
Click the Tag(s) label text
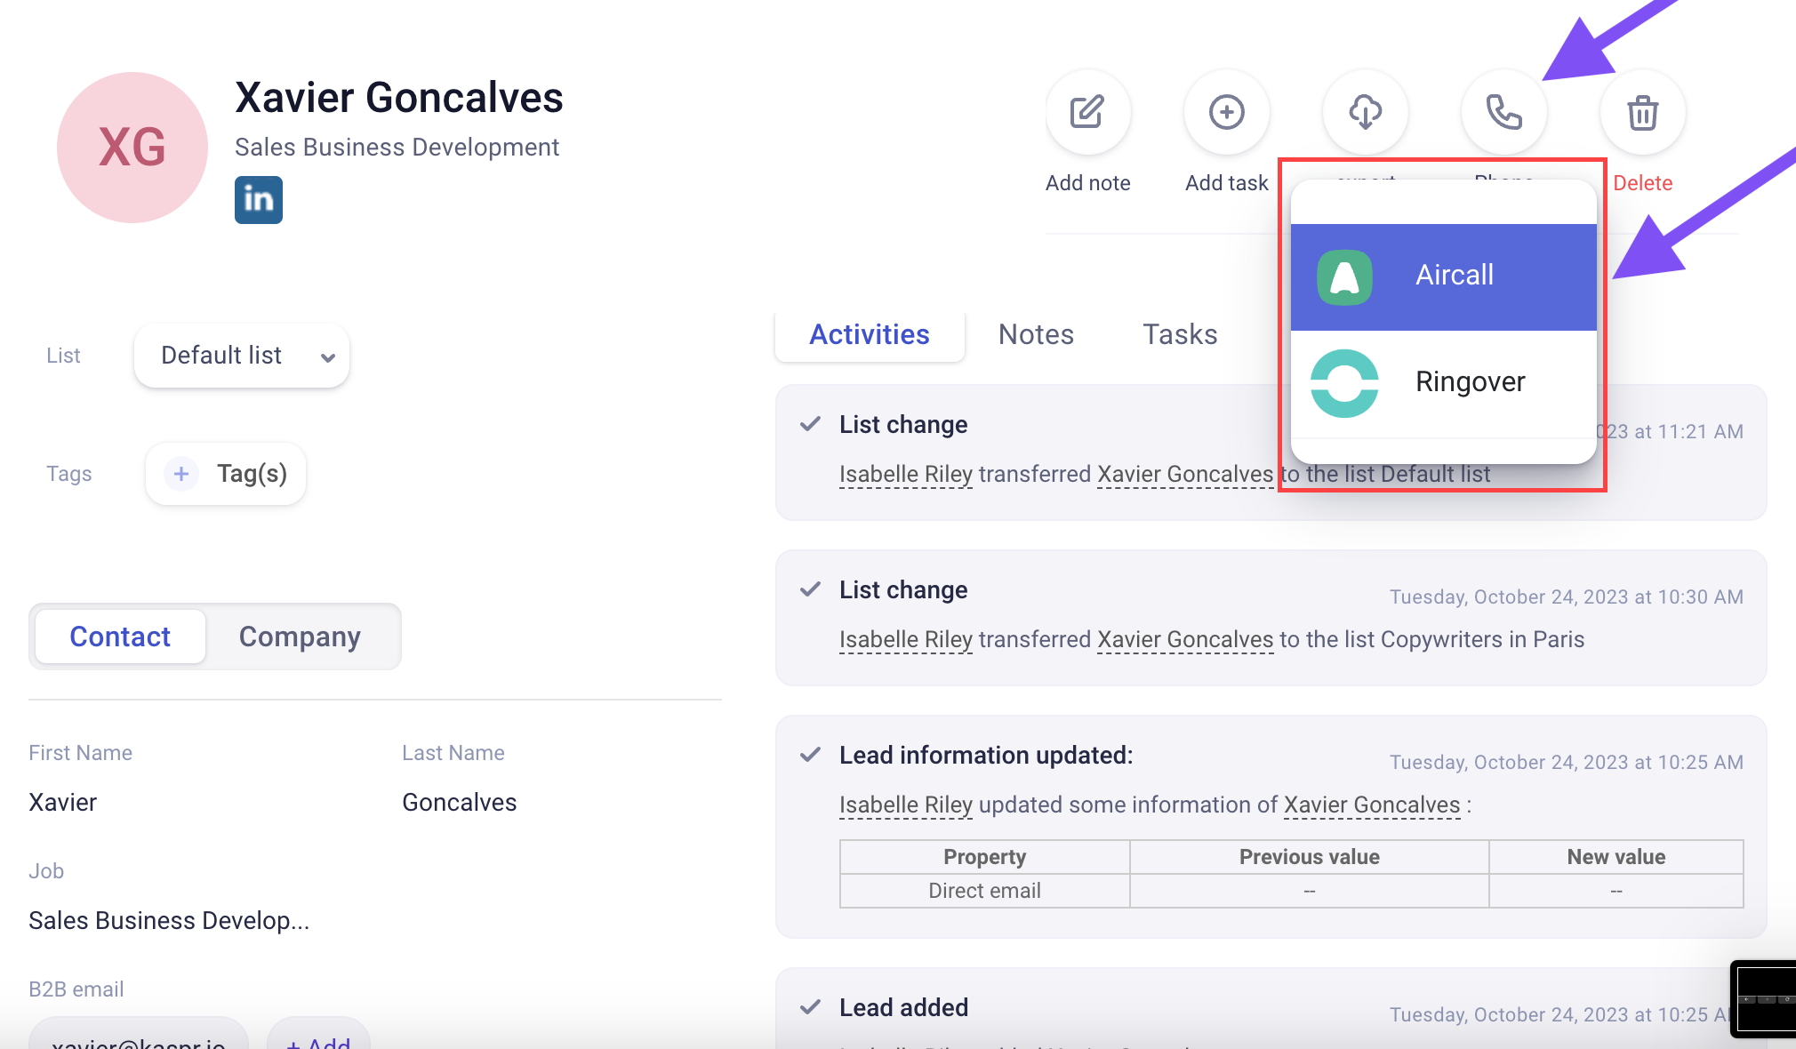pyautogui.click(x=253, y=473)
